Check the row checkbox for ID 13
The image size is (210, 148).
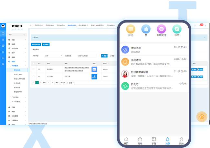coord(34,69)
